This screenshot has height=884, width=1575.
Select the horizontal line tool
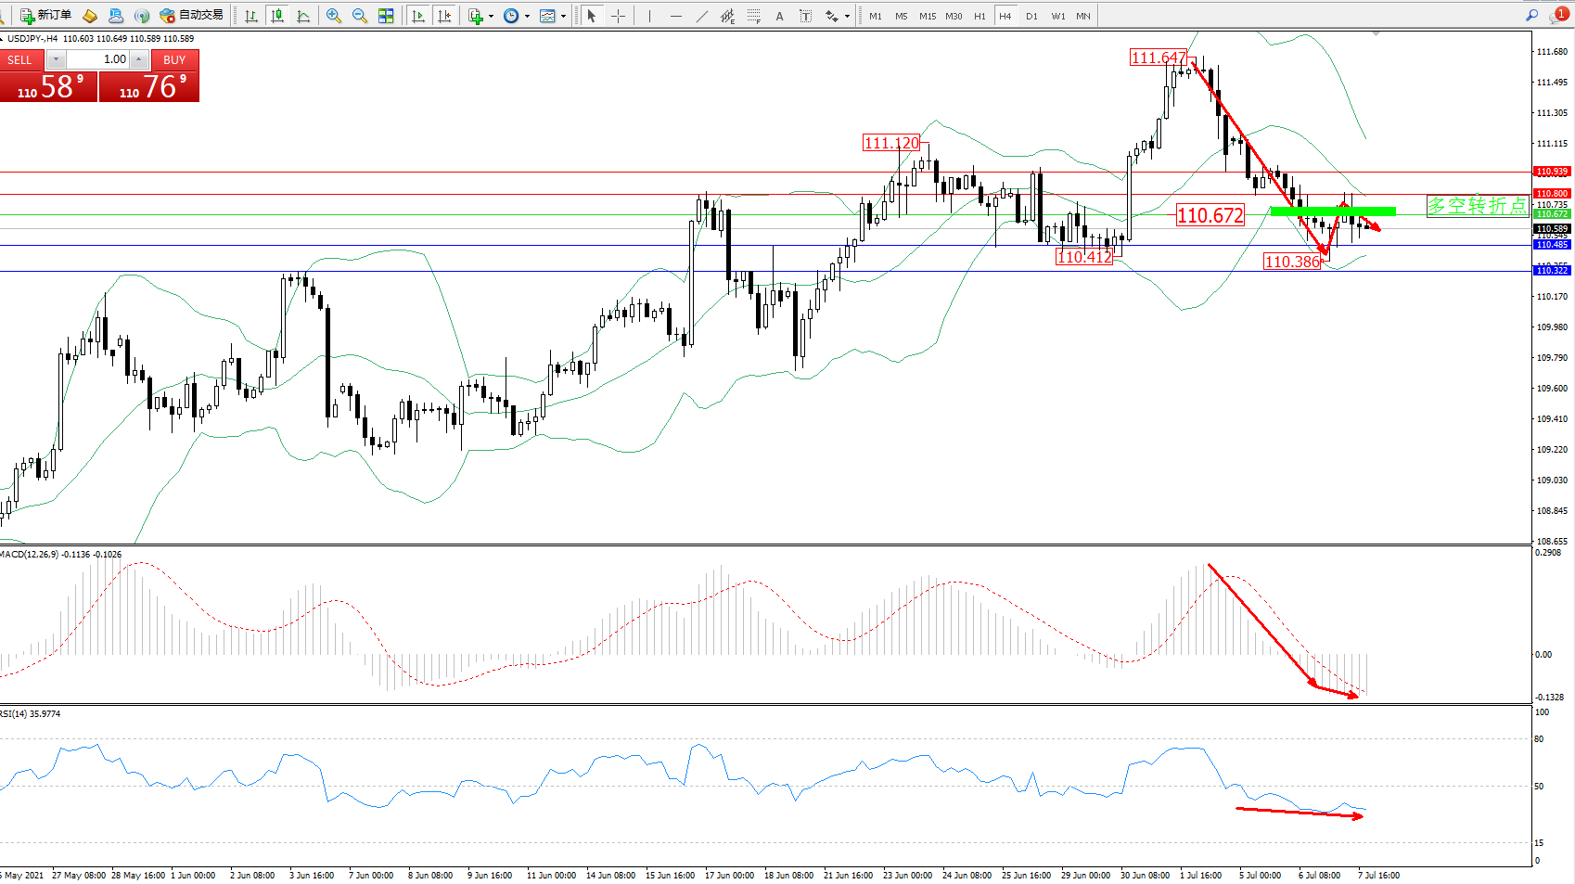(x=675, y=16)
